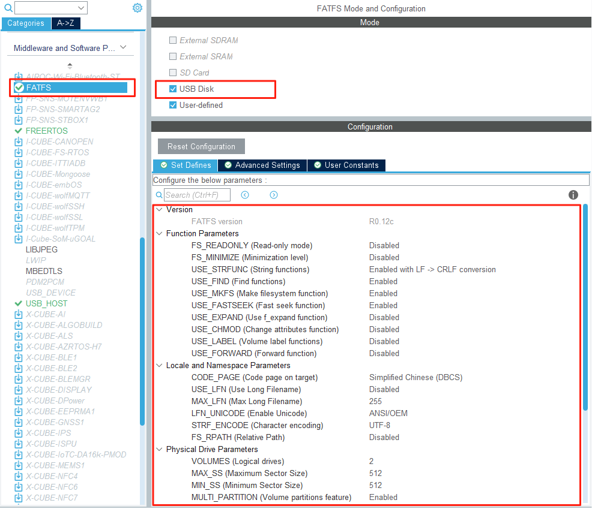Click download icon beside I-CUBE-CANOPEN

[x=18, y=141]
